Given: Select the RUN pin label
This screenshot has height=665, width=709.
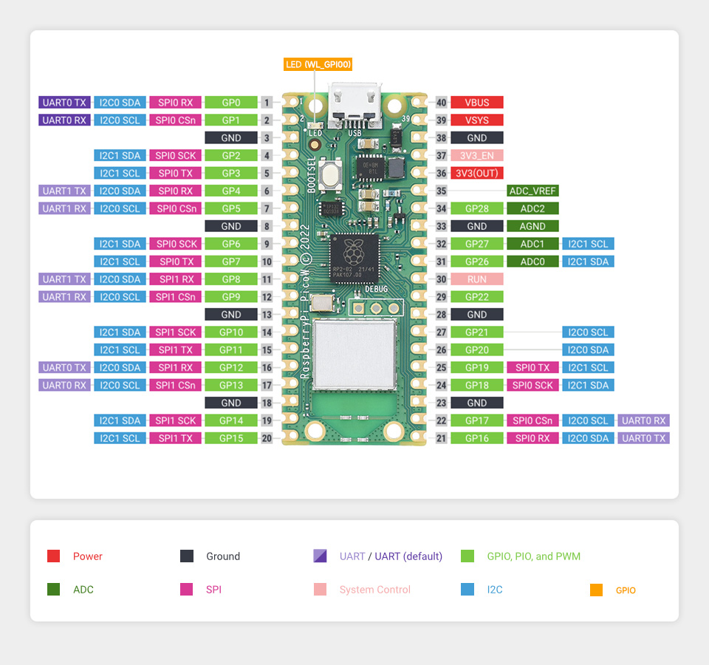Looking at the screenshot, I should pos(476,279).
